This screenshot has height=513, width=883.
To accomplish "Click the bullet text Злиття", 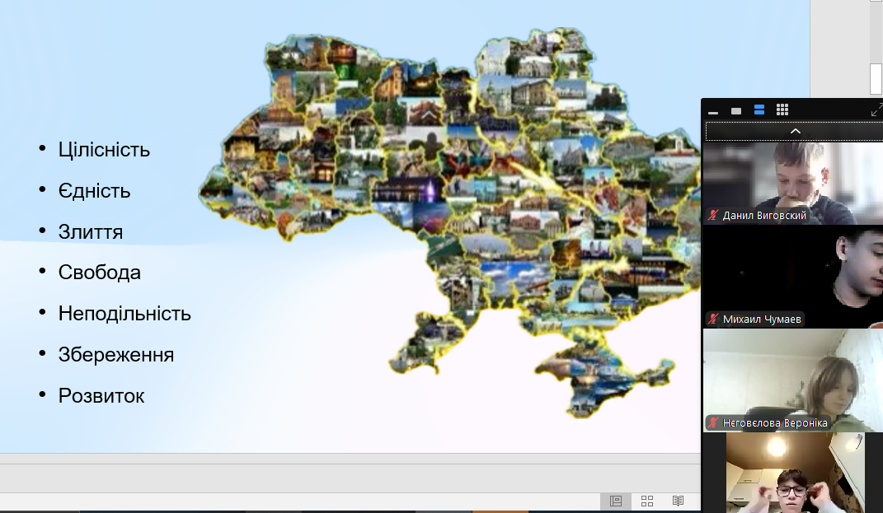I will tap(90, 231).
